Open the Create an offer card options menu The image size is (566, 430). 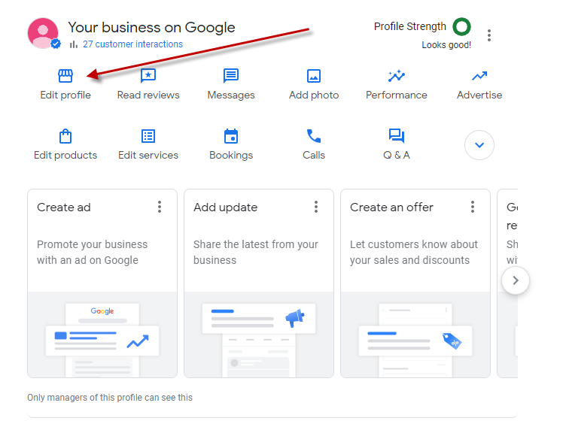[x=473, y=207]
